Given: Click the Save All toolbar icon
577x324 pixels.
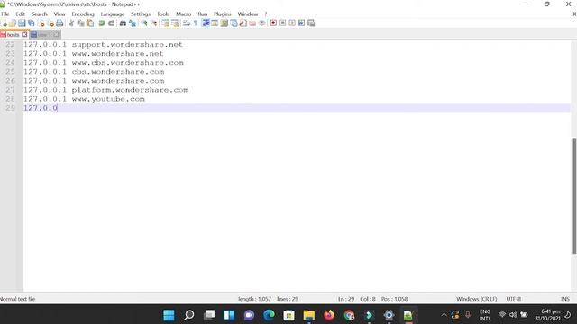Looking at the screenshot, I should point(32,23).
